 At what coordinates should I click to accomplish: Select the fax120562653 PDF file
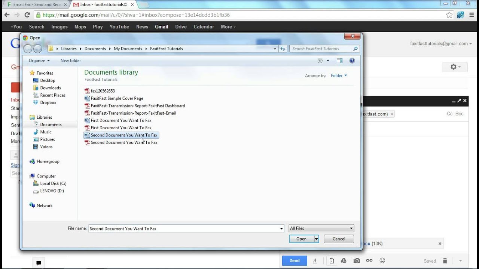(100, 91)
